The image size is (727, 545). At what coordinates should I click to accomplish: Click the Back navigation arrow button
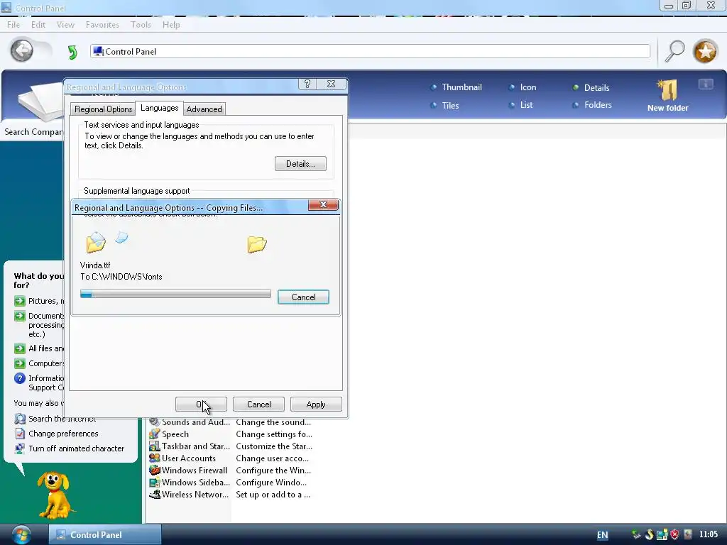point(22,50)
